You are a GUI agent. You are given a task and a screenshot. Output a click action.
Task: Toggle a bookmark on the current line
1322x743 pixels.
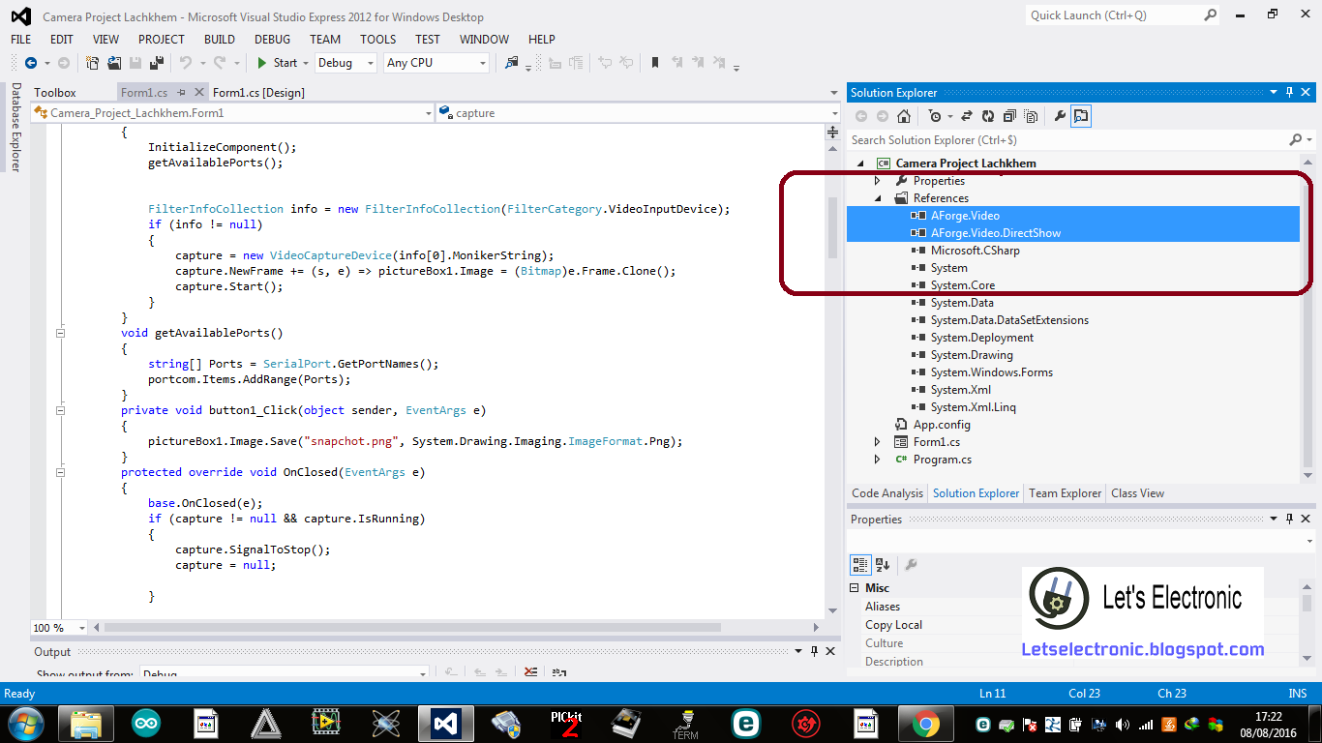point(654,62)
